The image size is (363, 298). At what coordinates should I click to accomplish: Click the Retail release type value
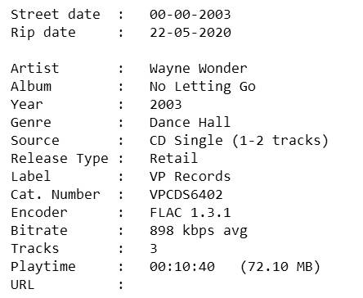point(173,158)
